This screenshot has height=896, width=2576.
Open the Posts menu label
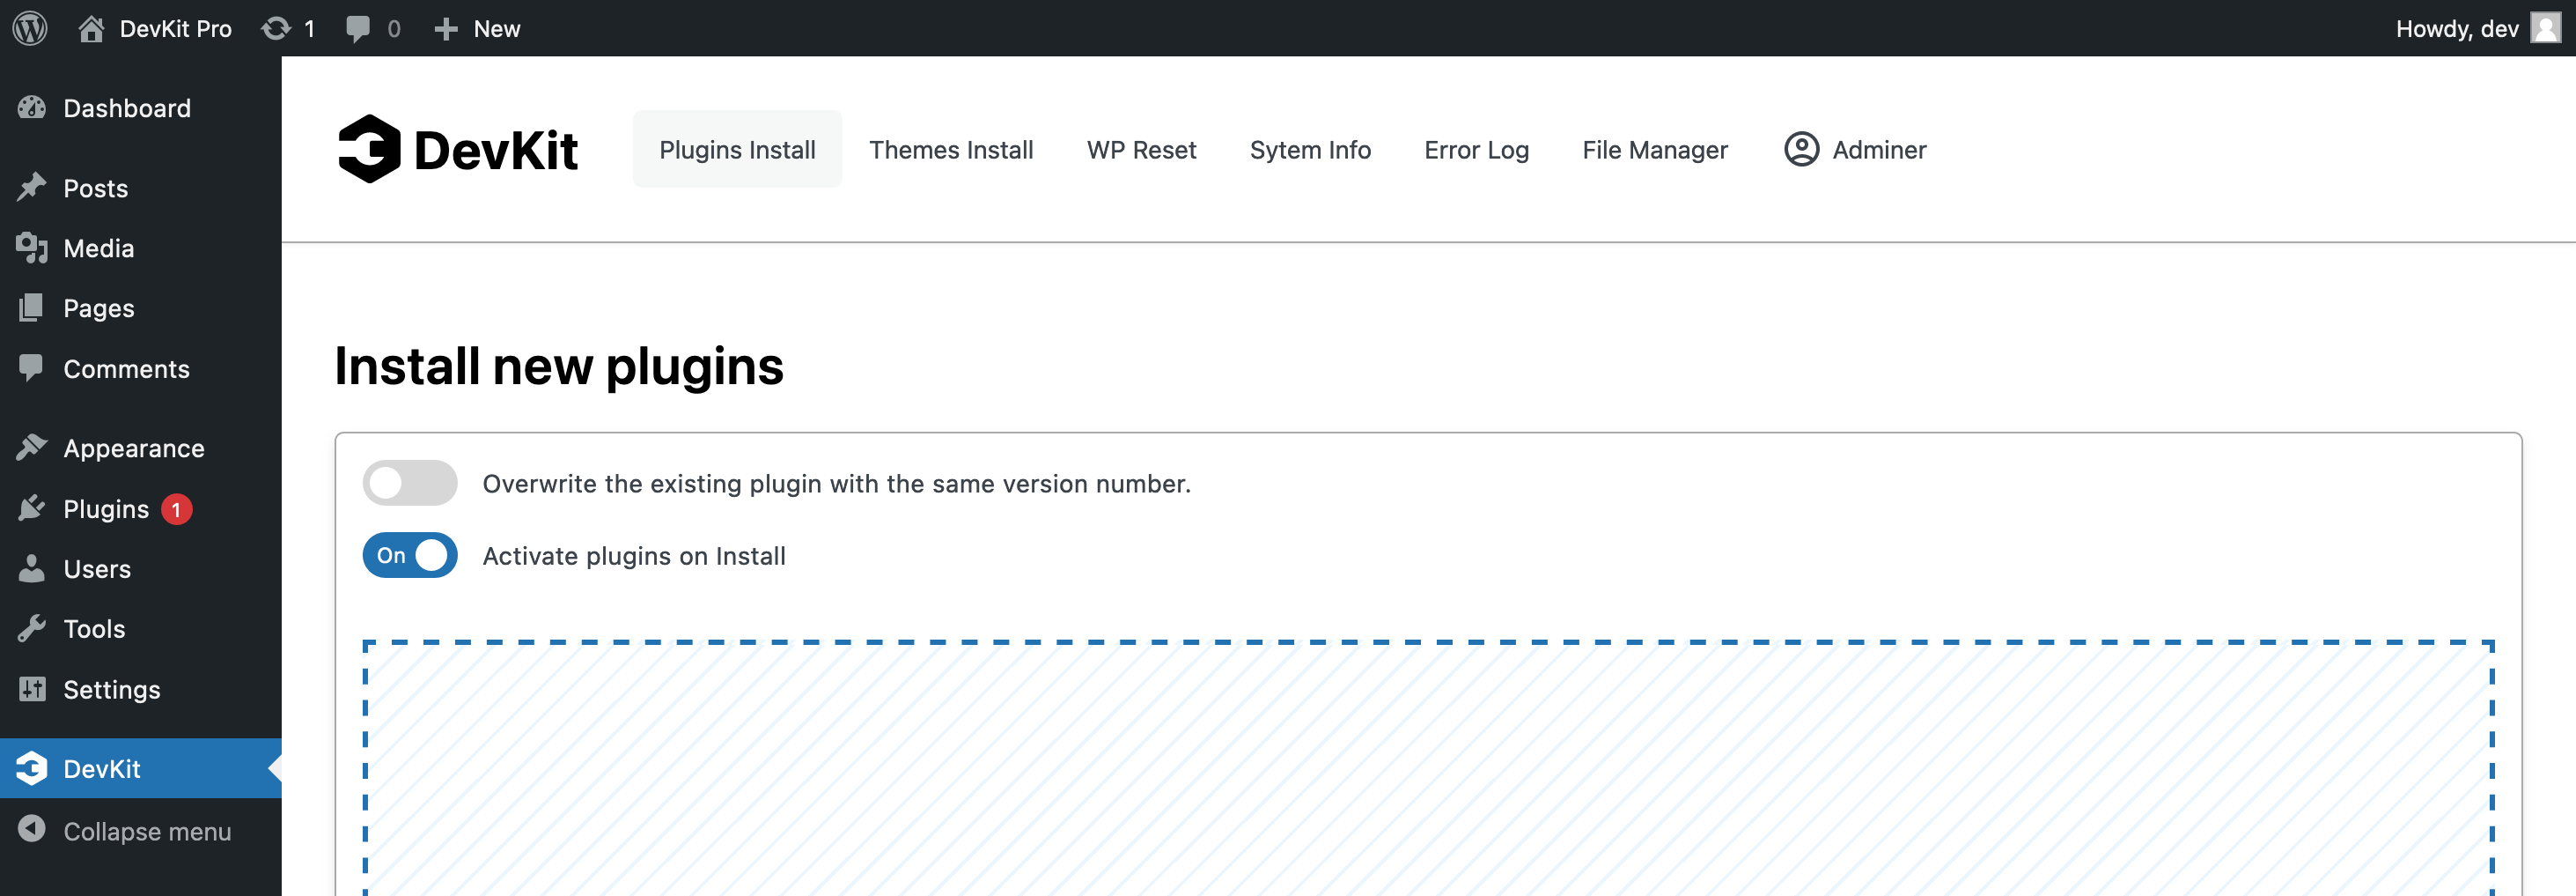[x=95, y=187]
